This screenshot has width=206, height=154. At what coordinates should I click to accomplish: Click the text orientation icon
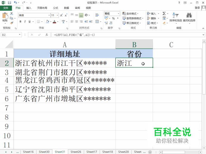tap(86, 15)
